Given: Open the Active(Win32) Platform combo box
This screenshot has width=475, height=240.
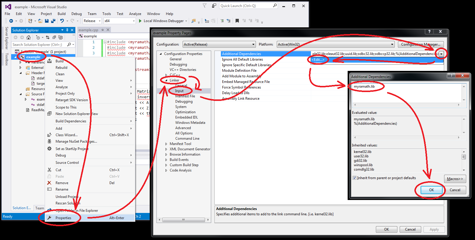Looking at the screenshot, I should [x=336, y=44].
